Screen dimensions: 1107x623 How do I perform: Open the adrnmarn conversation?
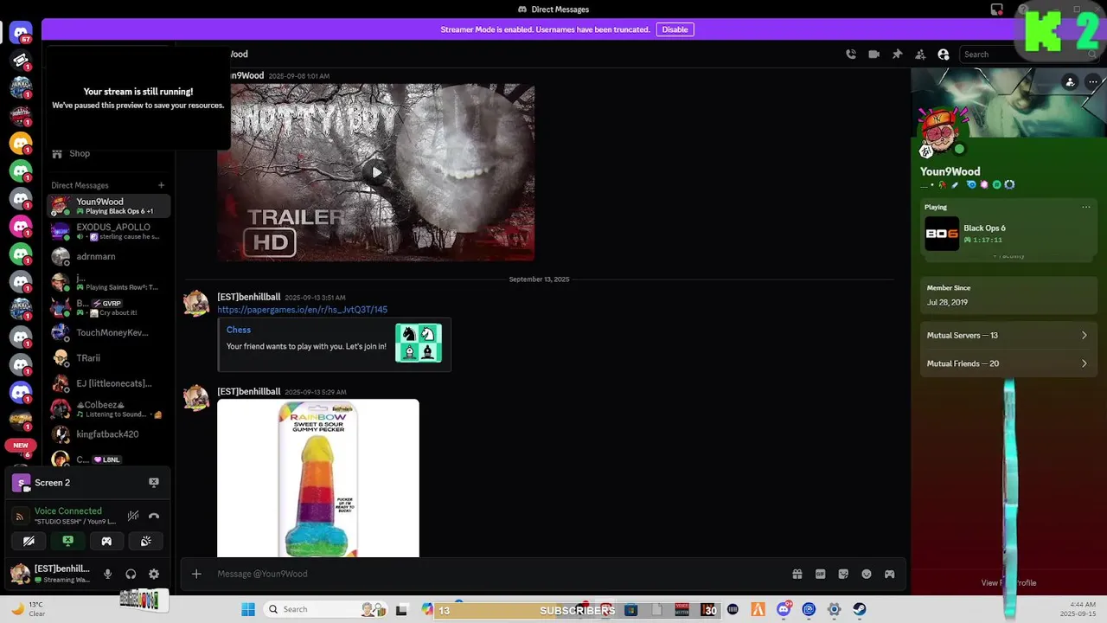(109, 256)
